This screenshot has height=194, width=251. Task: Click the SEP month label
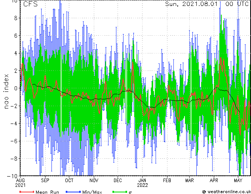45,181
